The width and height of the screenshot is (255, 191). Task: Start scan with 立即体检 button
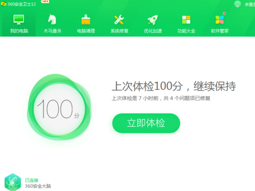click(x=146, y=123)
